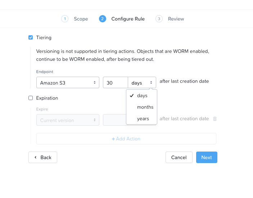Delete expiration action via trash icon
The width and height of the screenshot is (253, 198).
click(215, 119)
